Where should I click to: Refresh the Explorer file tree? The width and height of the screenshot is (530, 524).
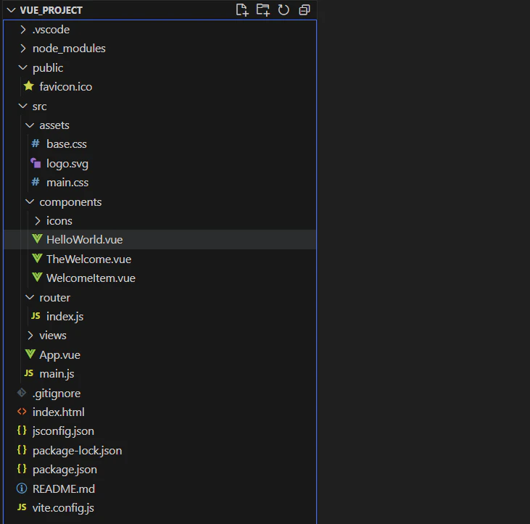point(283,10)
